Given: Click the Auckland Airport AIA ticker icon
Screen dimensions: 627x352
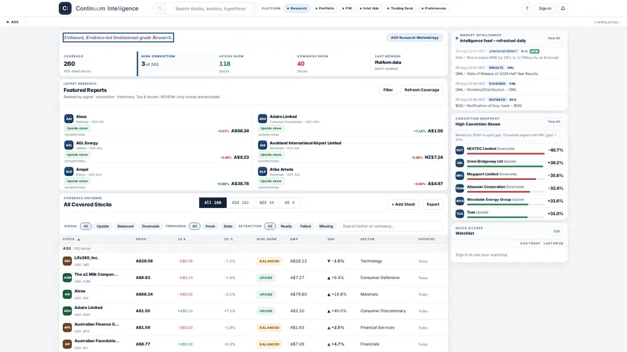Looking at the screenshot, I should click(263, 145).
